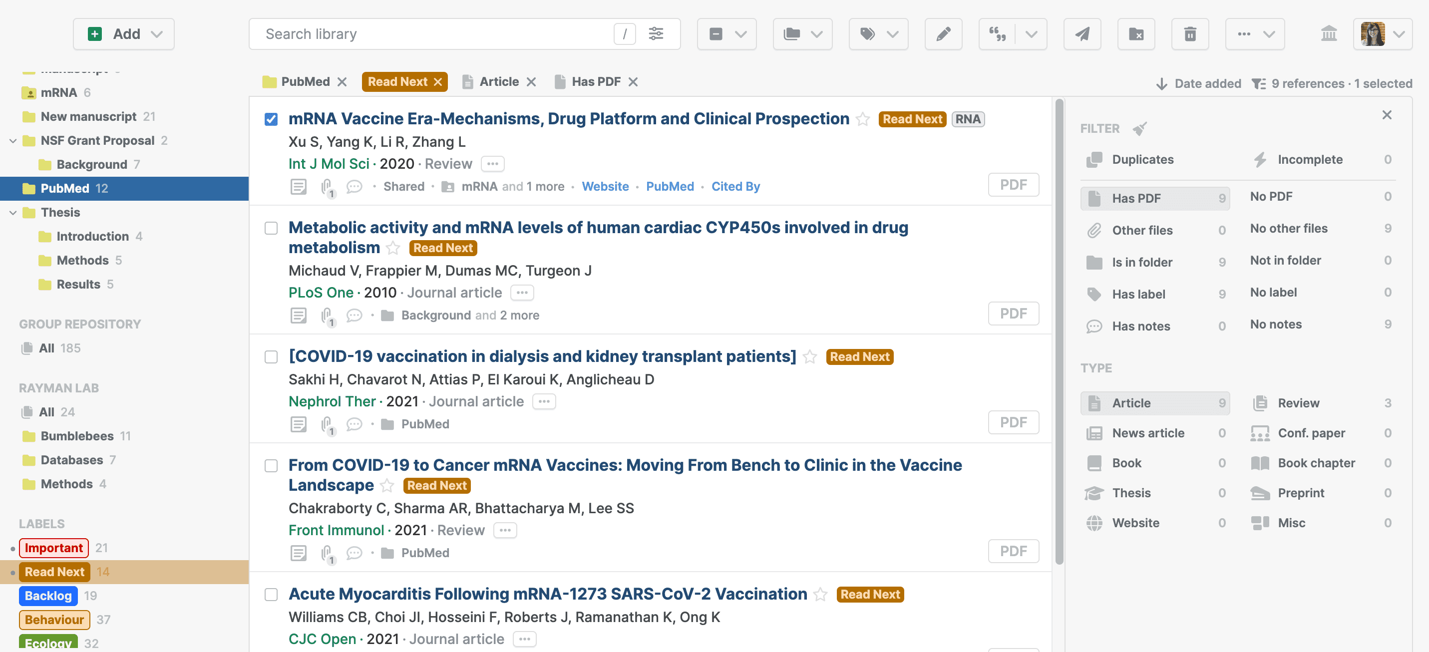Remove the Has PDF filter chip

pyautogui.click(x=633, y=82)
